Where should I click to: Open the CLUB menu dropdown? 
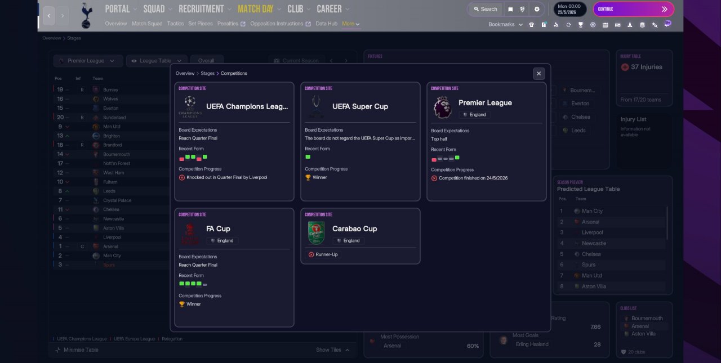(x=299, y=9)
